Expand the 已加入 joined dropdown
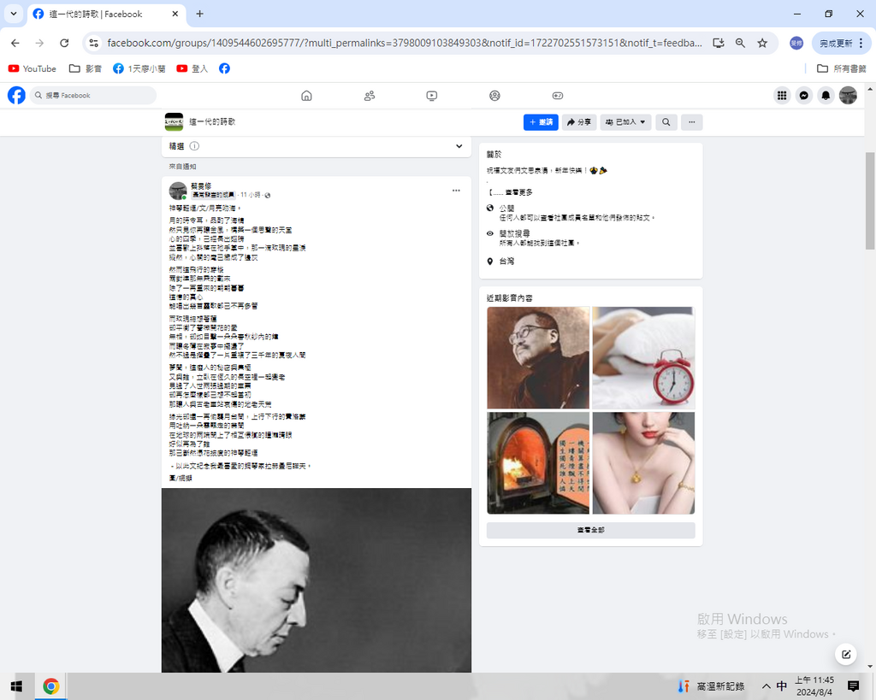Screen dimensions: 876x700 click(626, 122)
